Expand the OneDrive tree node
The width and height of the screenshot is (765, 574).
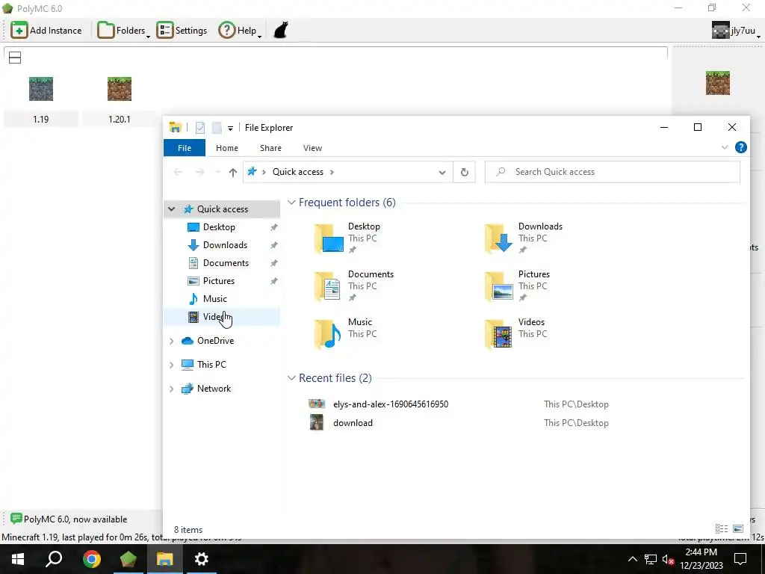(171, 341)
